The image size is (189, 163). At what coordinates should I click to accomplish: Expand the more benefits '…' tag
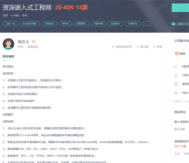(x=146, y=24)
